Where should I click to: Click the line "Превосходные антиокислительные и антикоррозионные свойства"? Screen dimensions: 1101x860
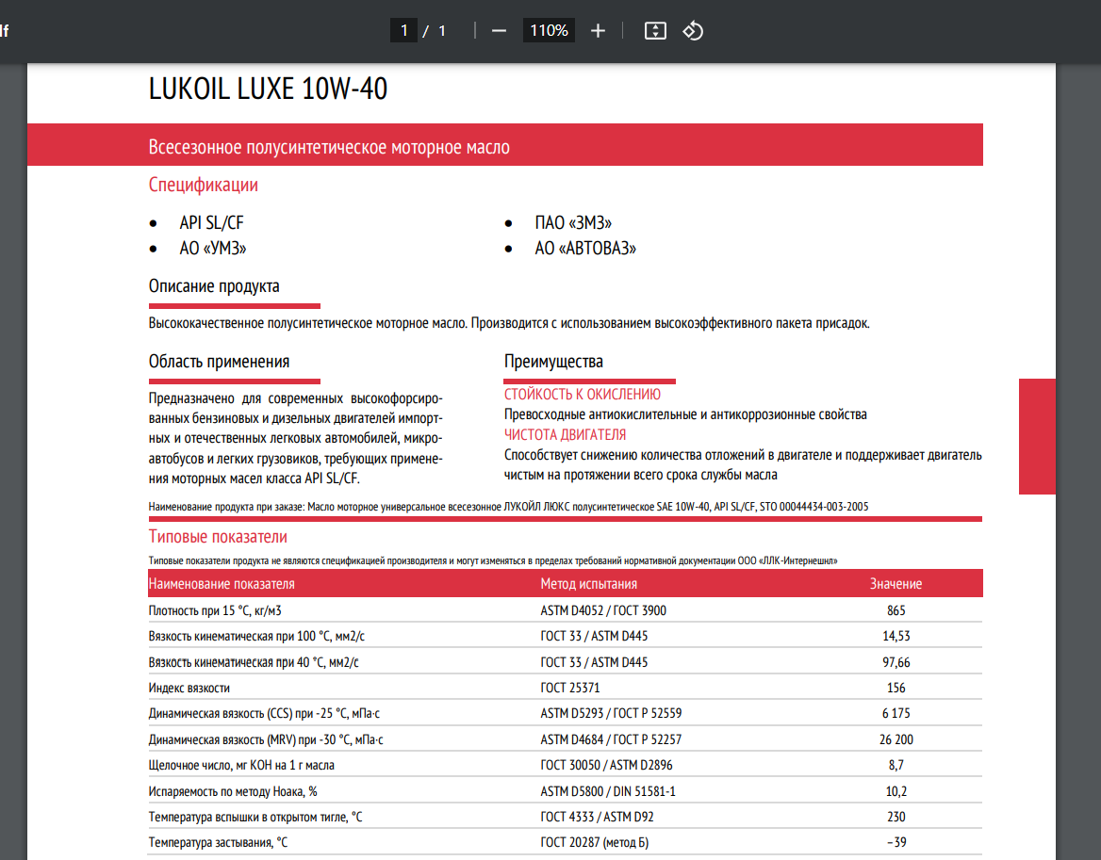pos(685,414)
